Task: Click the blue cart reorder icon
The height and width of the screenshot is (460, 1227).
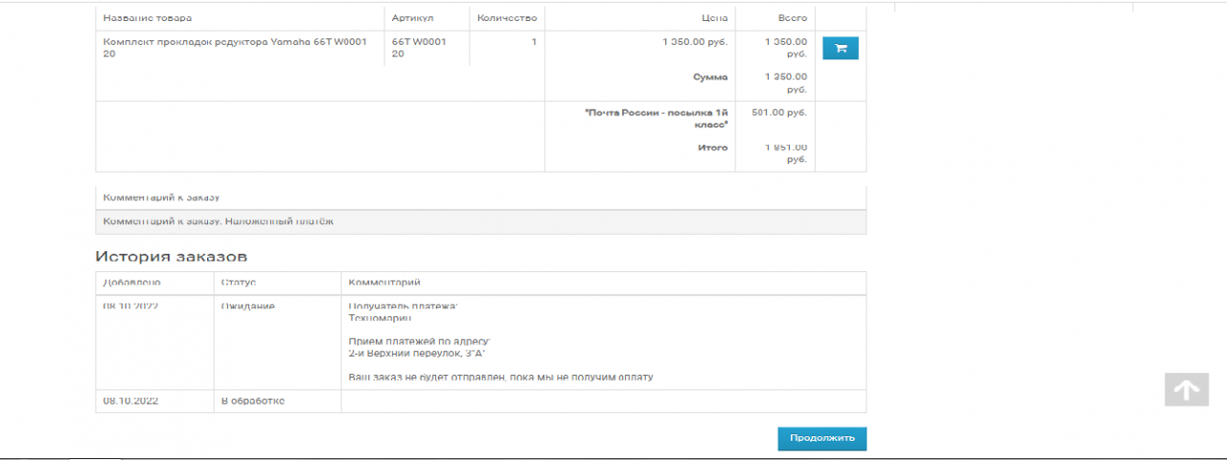Action: tap(841, 48)
